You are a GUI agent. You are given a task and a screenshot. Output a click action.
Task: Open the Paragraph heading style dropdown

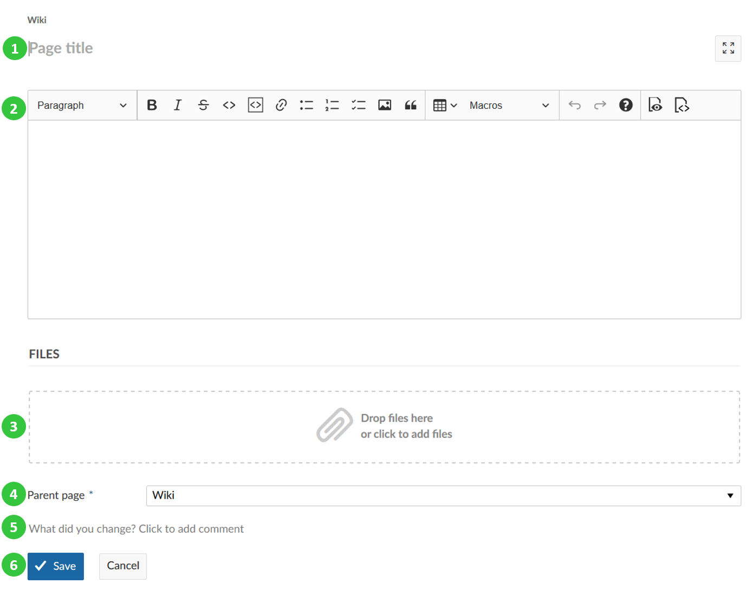tap(82, 105)
